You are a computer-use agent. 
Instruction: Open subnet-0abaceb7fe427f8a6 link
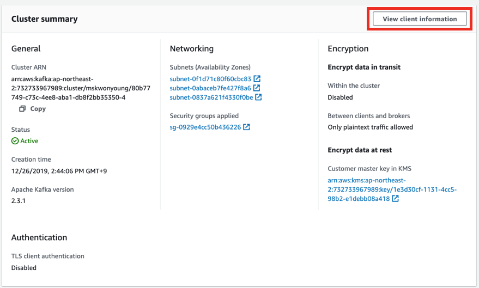point(210,88)
